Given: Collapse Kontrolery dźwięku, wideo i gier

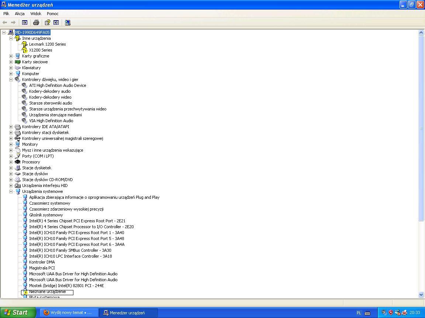Looking at the screenshot, I should tap(11, 79).
